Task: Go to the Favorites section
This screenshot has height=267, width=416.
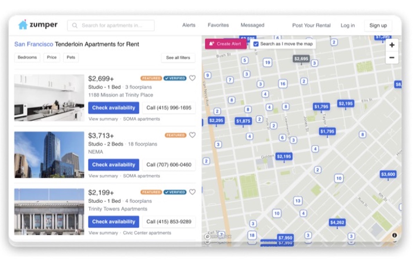Action: 218,25
